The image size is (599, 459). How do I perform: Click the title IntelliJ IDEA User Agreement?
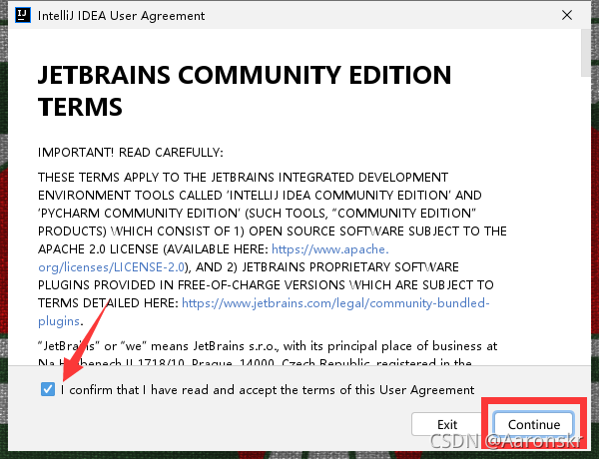tap(121, 16)
